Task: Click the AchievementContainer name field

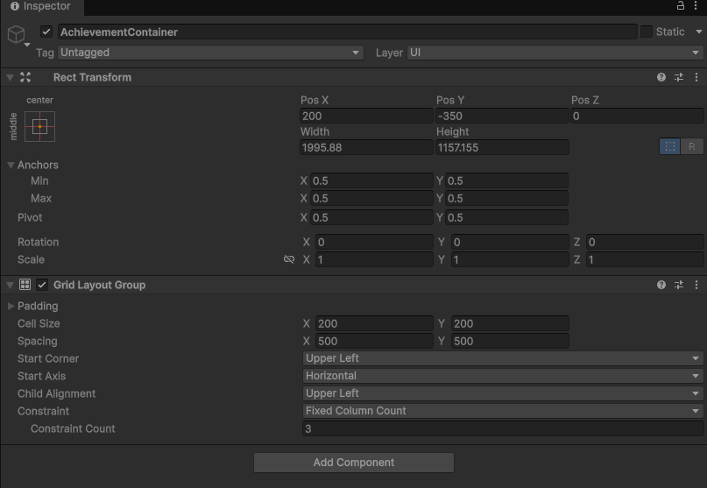Action: pos(347,32)
